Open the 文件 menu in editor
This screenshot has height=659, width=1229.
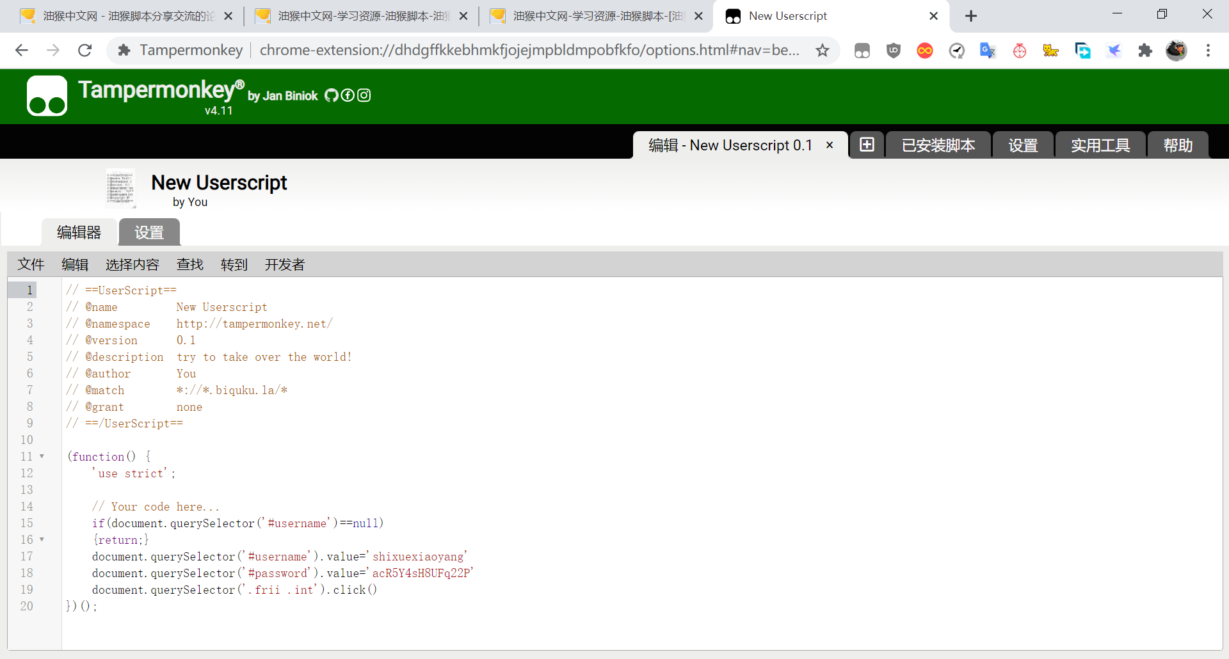click(31, 264)
